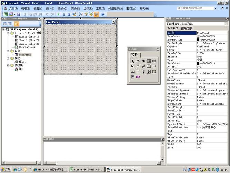The width and height of the screenshot is (230, 173).
Task: Collapse the 窗体 forms folder
Action: [8, 51]
